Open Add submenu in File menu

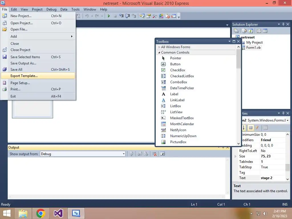pyautogui.click(x=38, y=36)
